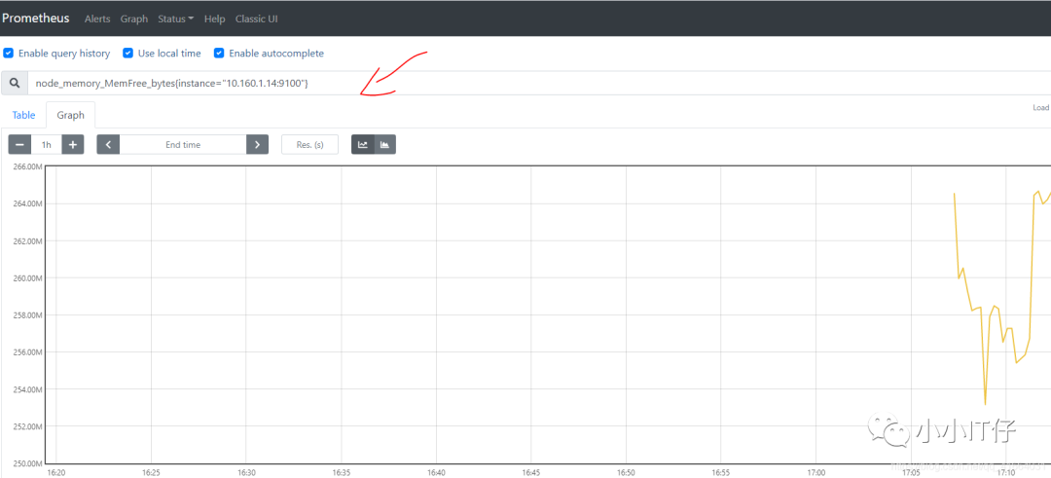Open the Help page
Screen dimensions: 1051x478
pyautogui.click(x=214, y=18)
